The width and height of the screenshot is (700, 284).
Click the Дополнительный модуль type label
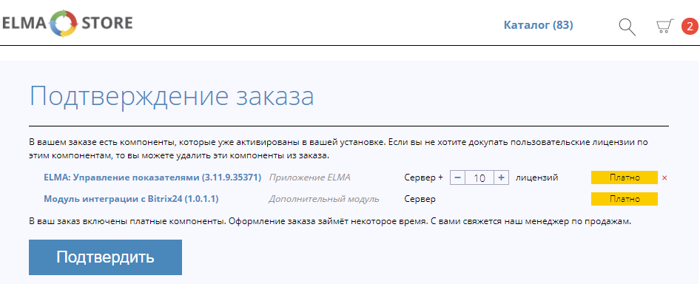(x=323, y=199)
